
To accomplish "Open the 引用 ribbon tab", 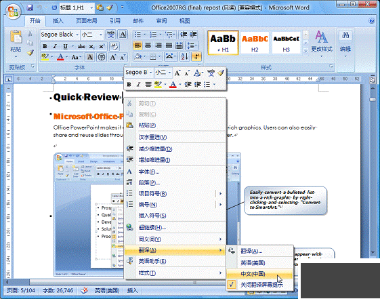I will click(115, 21).
